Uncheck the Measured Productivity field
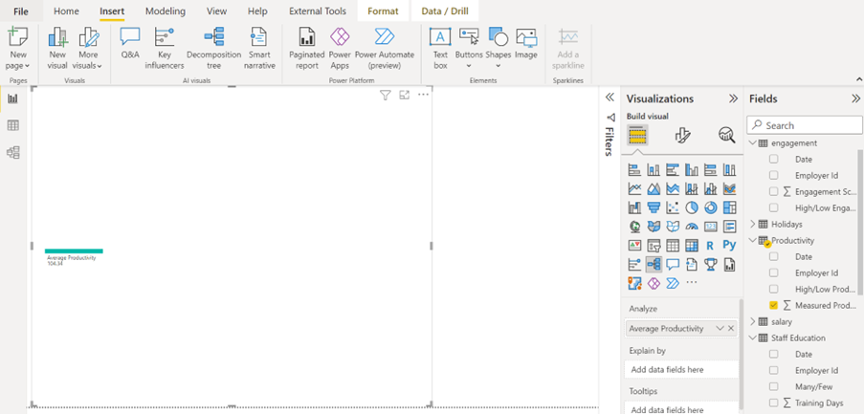The image size is (864, 414). pyautogui.click(x=774, y=305)
